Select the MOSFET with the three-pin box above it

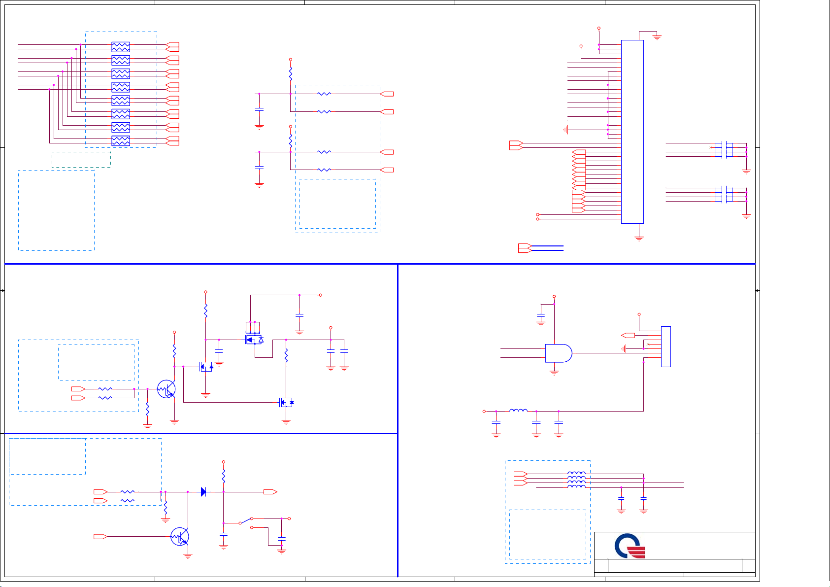click(255, 340)
